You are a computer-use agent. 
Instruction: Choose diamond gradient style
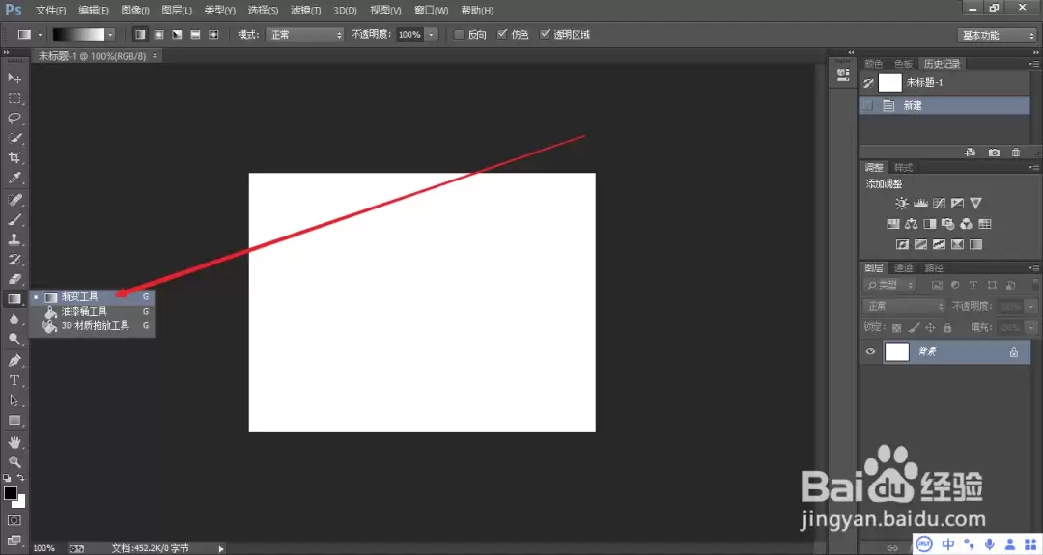213,34
